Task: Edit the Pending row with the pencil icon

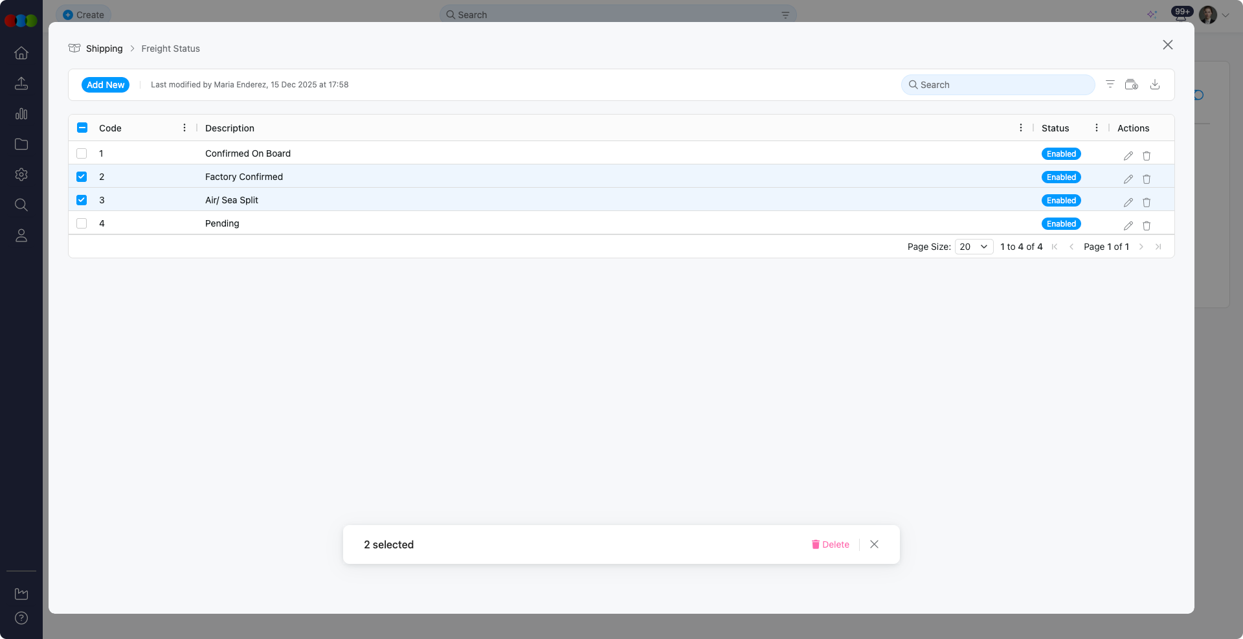Action: (x=1128, y=225)
